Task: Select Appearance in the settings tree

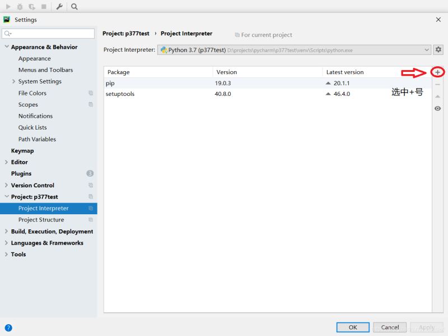Action: click(35, 58)
